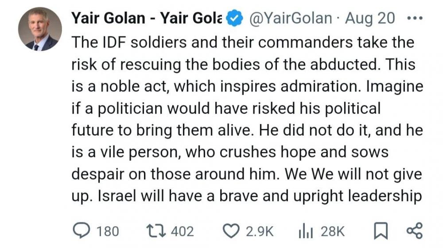
Task: Open the Aug 20 timestamp link
Action: [370, 19]
